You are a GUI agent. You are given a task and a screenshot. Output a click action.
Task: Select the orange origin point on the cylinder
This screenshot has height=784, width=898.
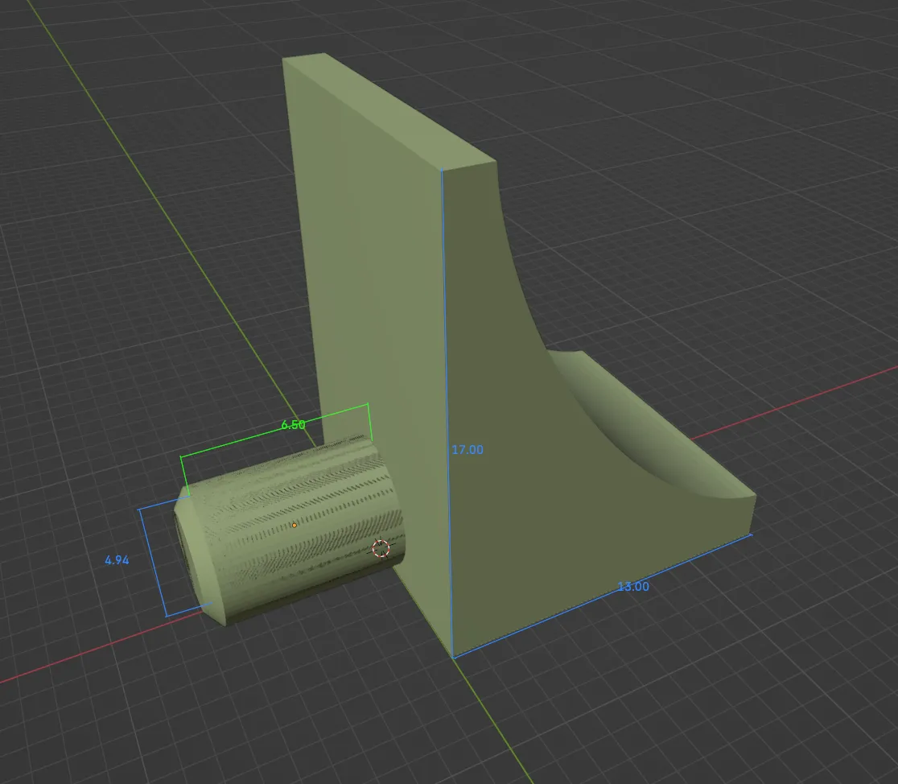pyautogui.click(x=295, y=525)
